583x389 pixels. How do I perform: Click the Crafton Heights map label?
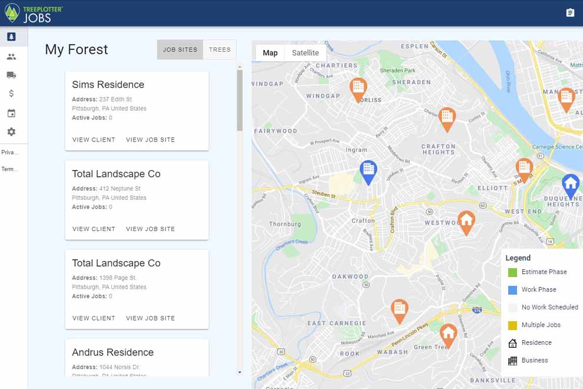point(438,149)
